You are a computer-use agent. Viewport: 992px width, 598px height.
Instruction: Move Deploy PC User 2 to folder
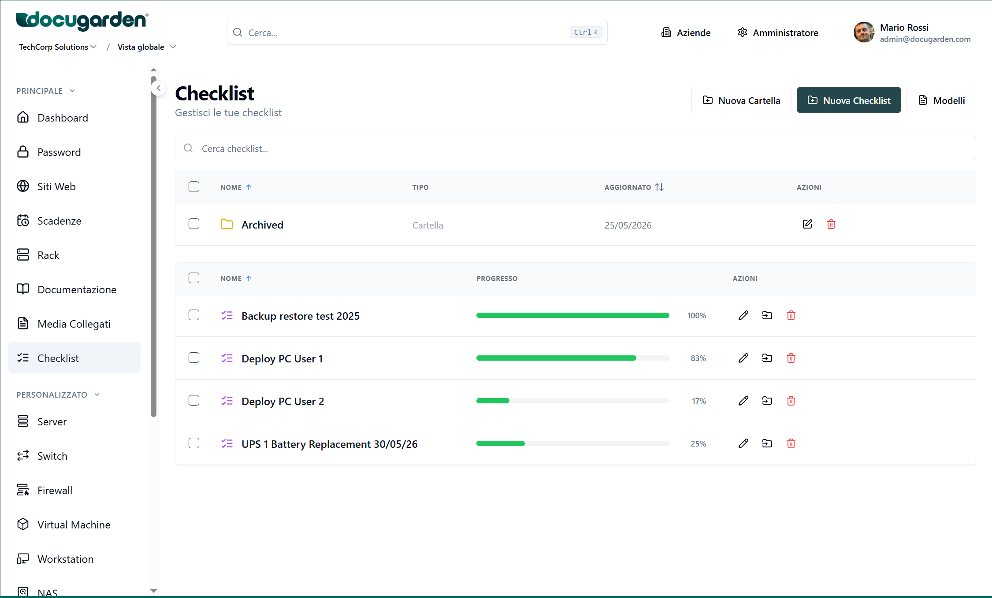(767, 401)
